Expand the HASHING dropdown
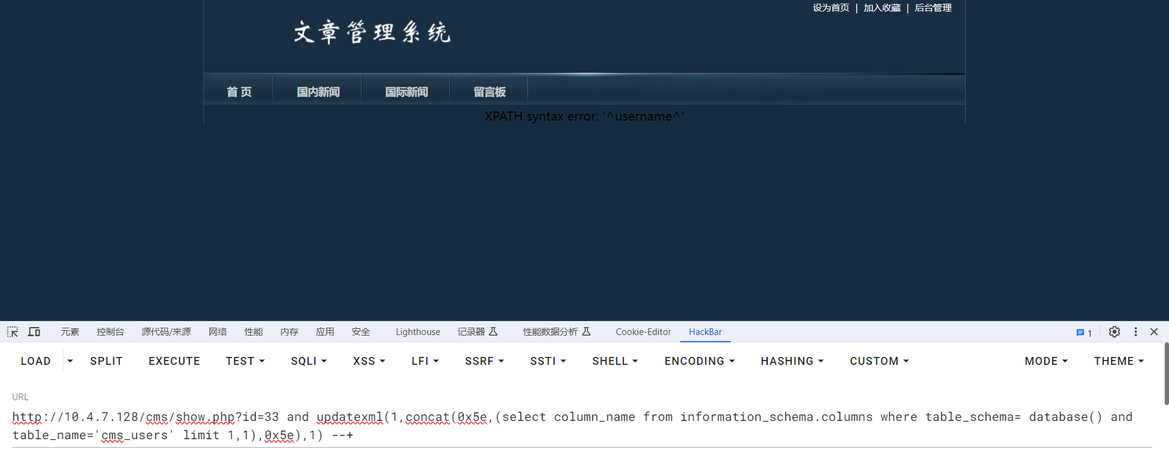The image size is (1169, 455). pos(792,361)
